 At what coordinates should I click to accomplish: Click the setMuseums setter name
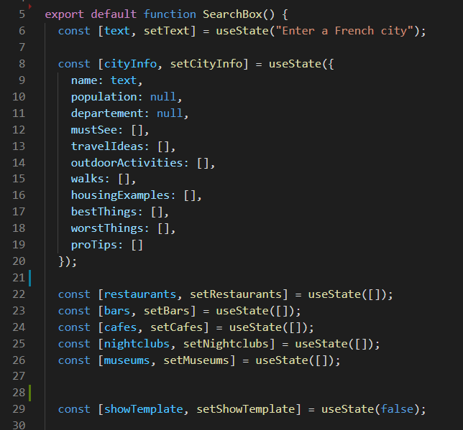196,360
